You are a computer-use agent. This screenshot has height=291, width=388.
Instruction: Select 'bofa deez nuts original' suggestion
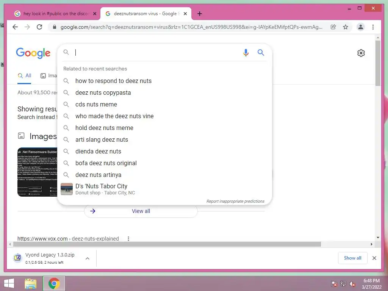point(106,163)
